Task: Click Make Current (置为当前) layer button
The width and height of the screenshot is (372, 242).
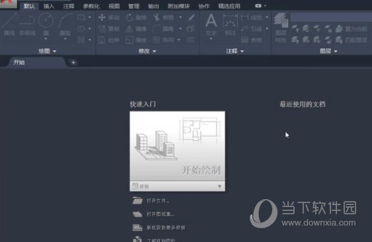Action: pyautogui.click(x=351, y=28)
